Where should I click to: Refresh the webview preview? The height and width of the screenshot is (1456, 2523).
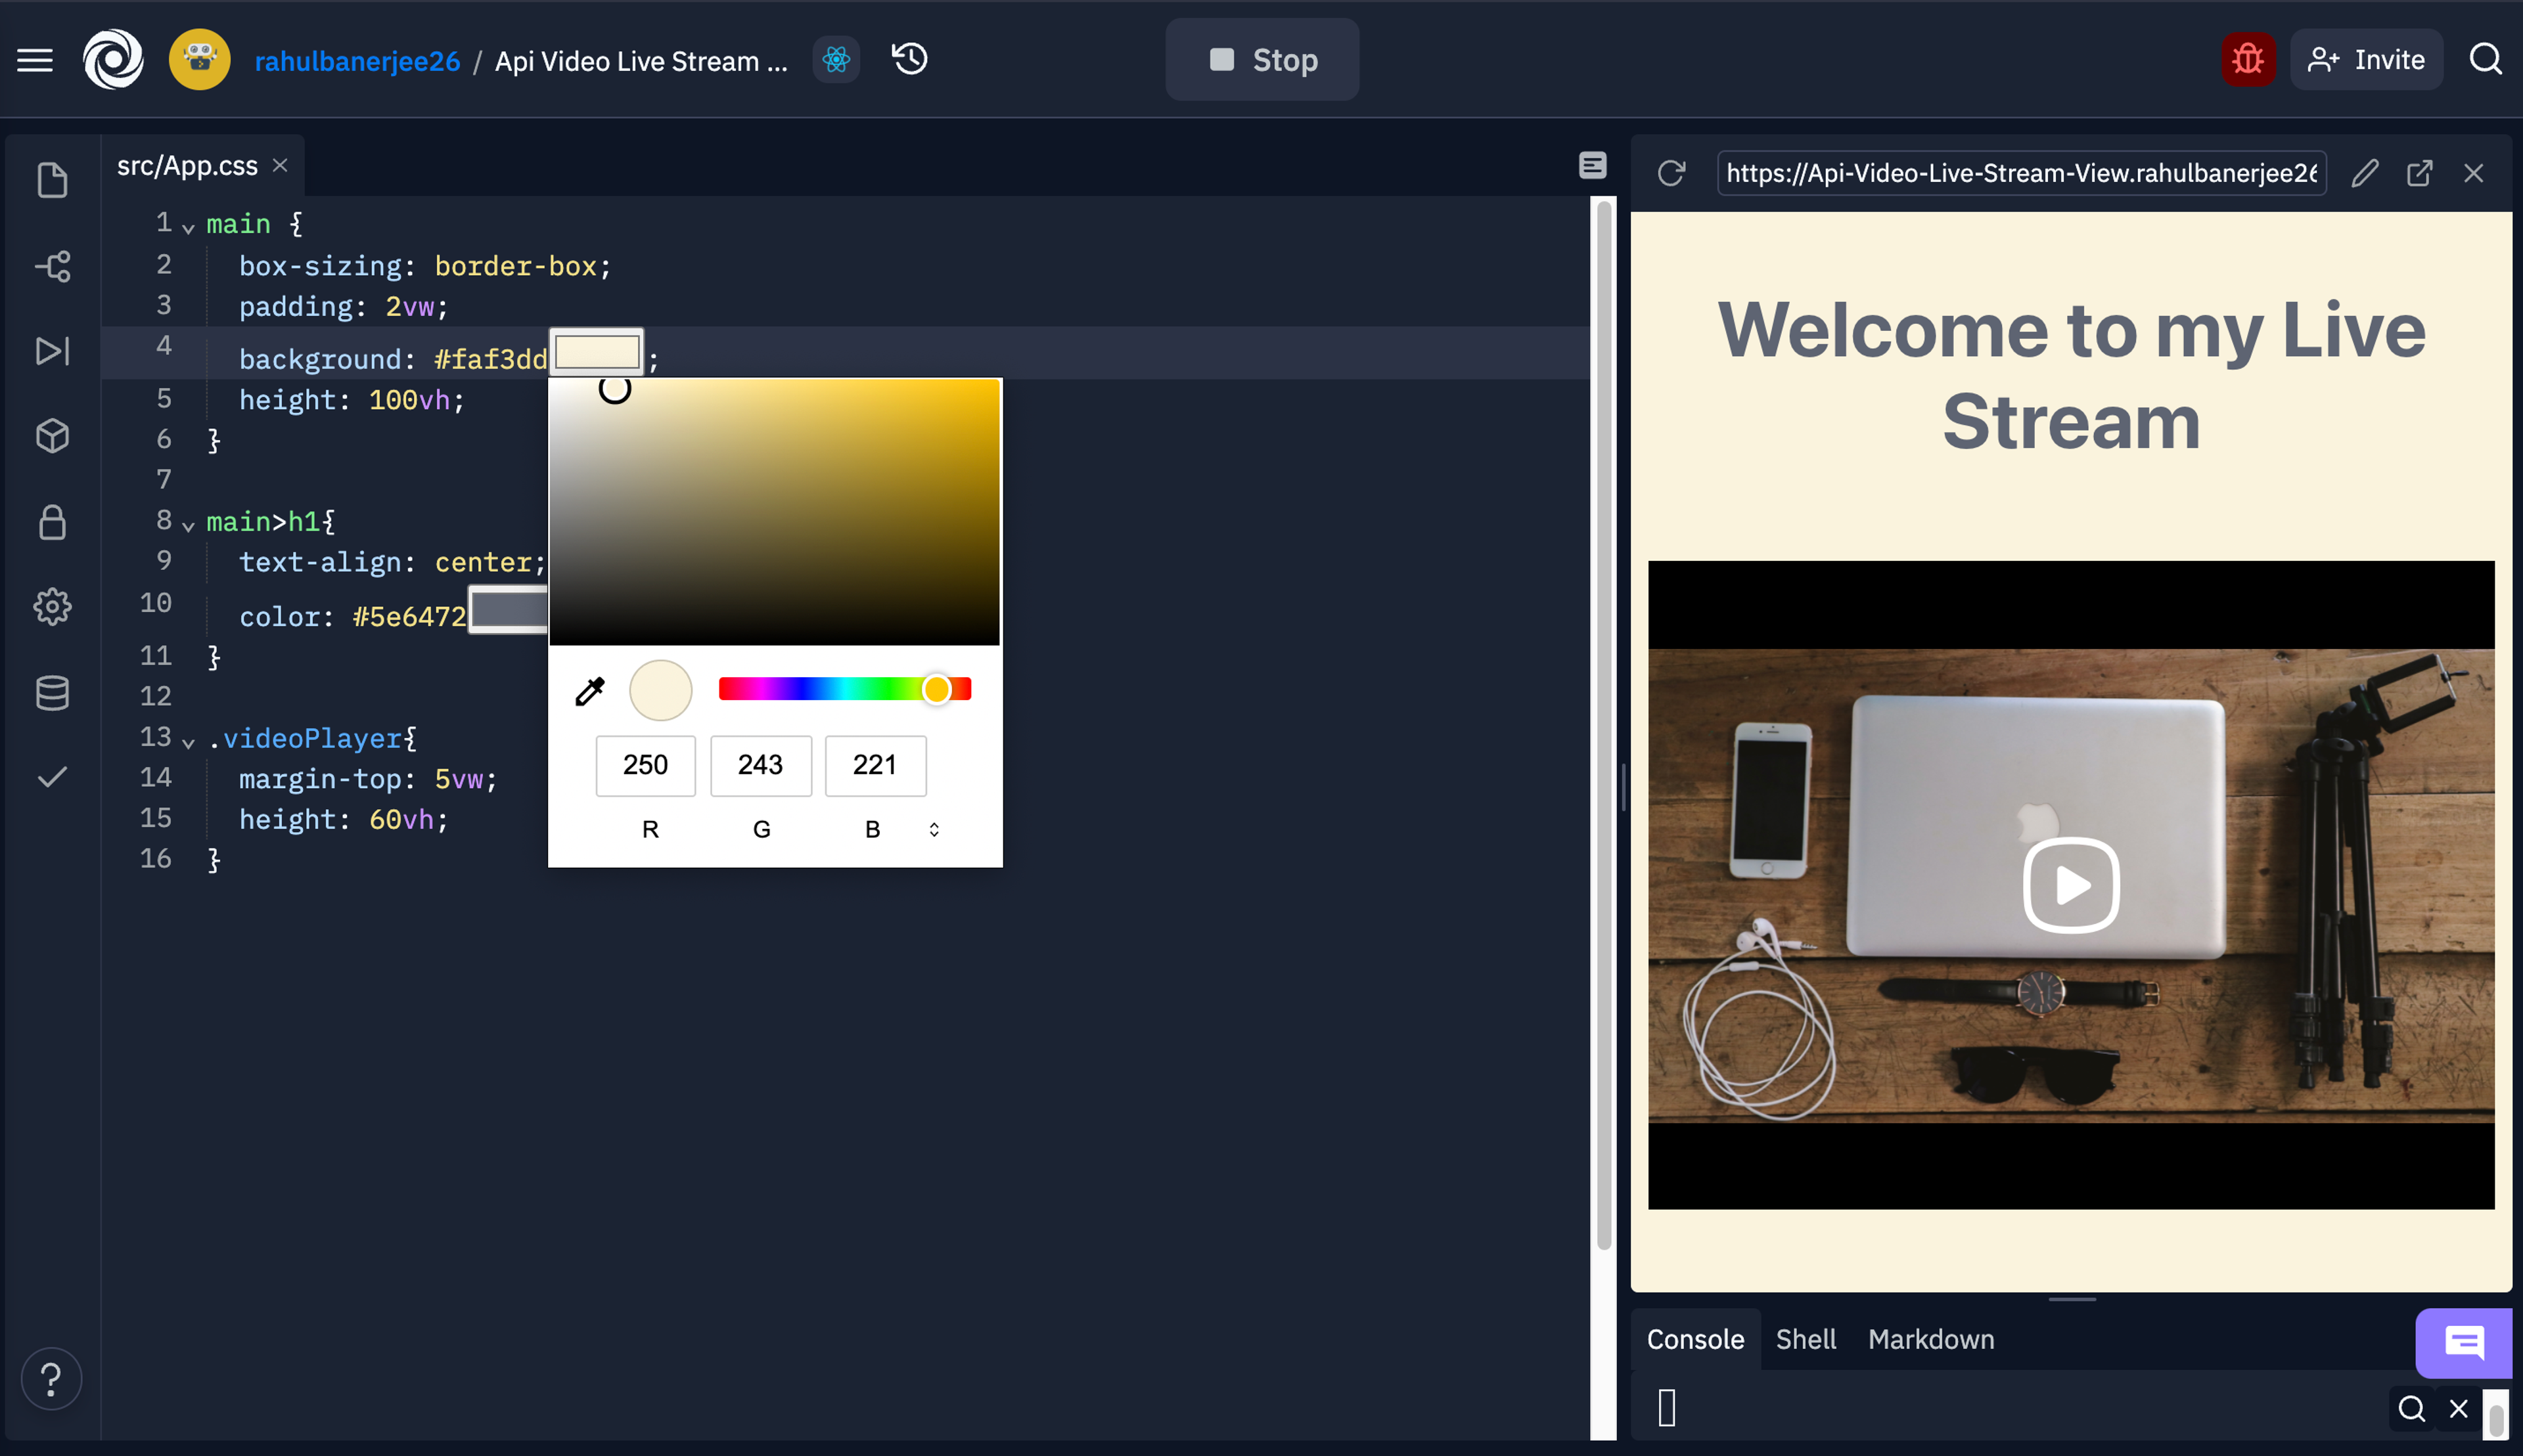(x=1671, y=173)
